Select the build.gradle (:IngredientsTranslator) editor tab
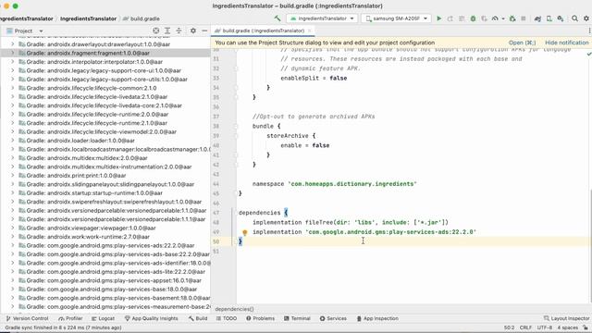This screenshot has height=333, width=592. (263, 31)
